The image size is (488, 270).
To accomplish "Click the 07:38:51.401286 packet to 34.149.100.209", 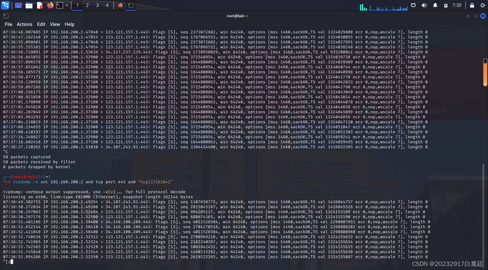I will click(217, 222).
